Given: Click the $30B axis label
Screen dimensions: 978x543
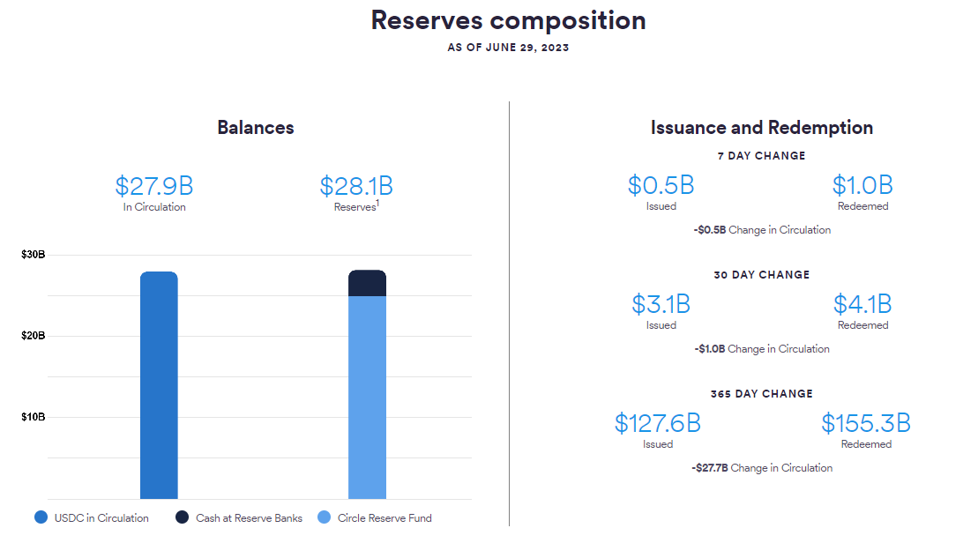Looking at the screenshot, I should tap(34, 255).
